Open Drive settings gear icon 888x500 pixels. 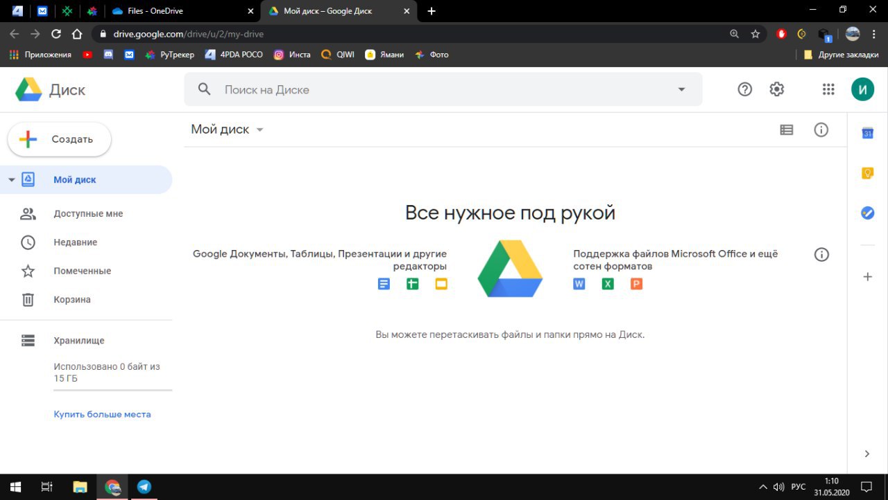coord(777,89)
